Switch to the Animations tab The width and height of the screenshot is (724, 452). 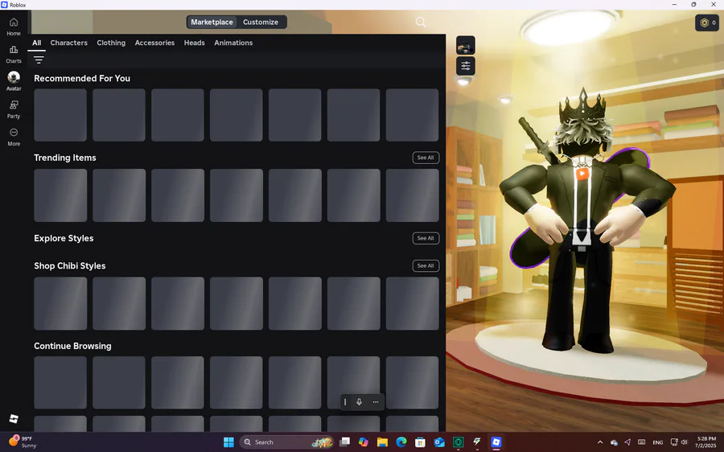(x=233, y=43)
